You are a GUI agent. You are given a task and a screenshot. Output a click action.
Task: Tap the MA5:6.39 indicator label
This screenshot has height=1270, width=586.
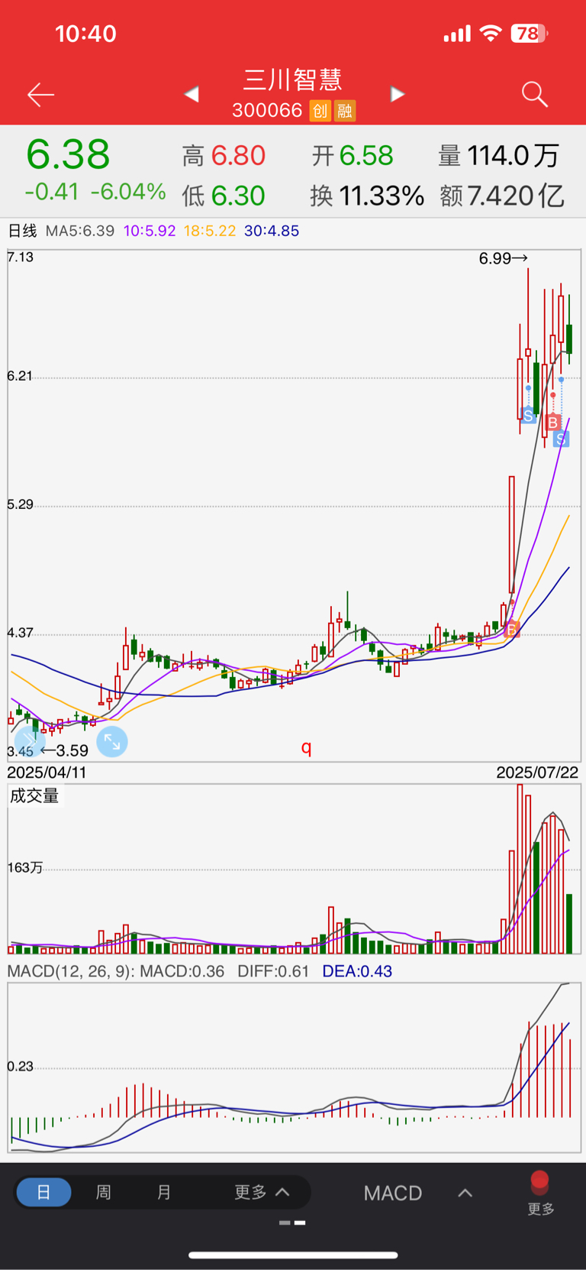pos(80,231)
